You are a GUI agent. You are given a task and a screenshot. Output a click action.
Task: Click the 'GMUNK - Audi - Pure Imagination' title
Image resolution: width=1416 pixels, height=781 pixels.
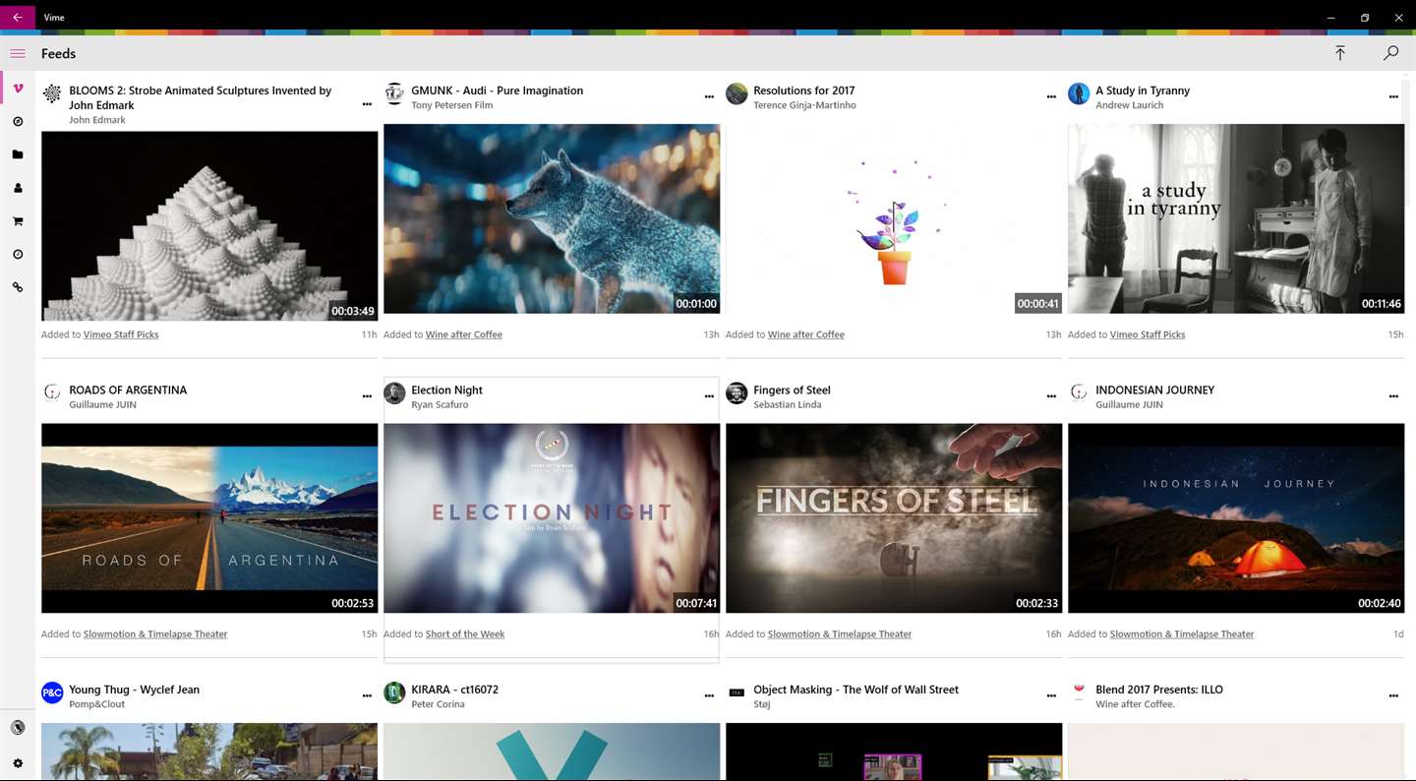(x=497, y=90)
